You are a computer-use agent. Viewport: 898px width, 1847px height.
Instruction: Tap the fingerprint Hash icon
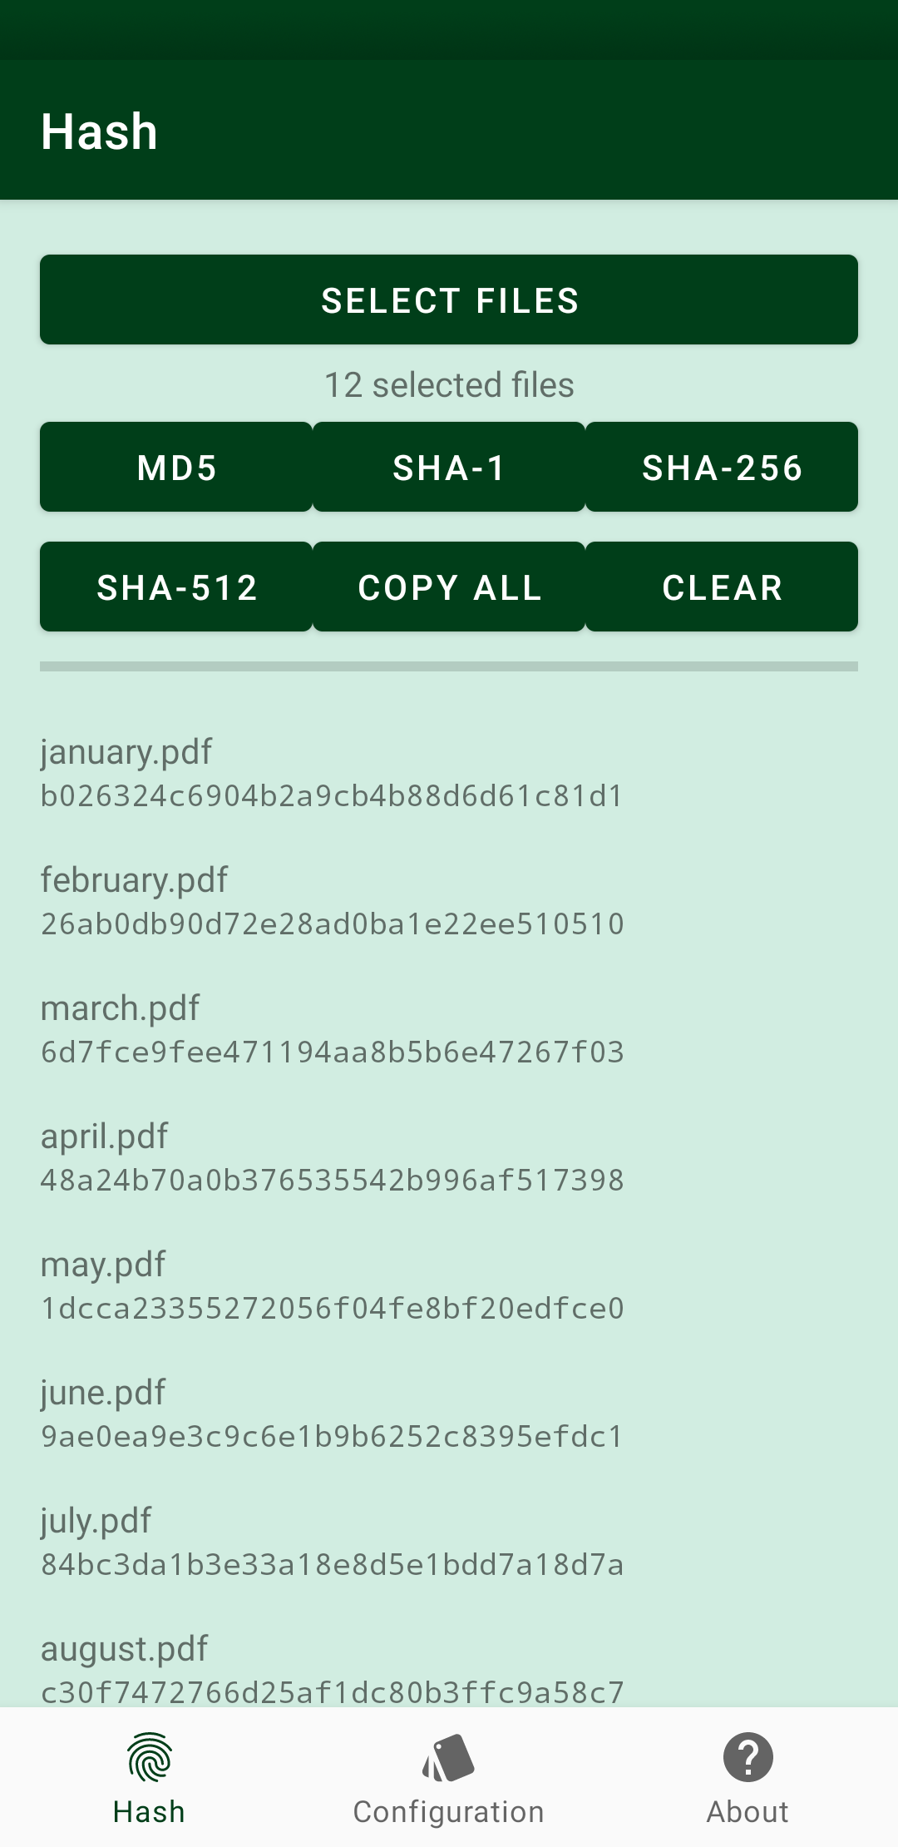(x=150, y=1756)
